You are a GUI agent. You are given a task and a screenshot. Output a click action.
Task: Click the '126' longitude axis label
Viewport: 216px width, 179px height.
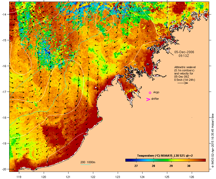(192, 177)
